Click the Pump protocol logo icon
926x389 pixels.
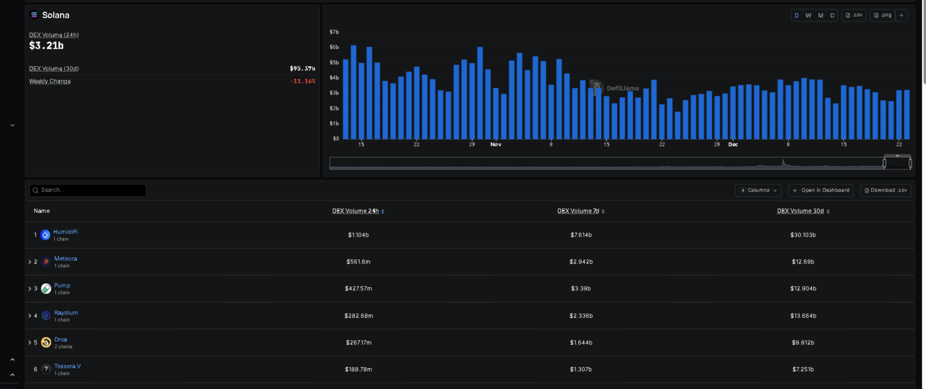[x=46, y=289]
